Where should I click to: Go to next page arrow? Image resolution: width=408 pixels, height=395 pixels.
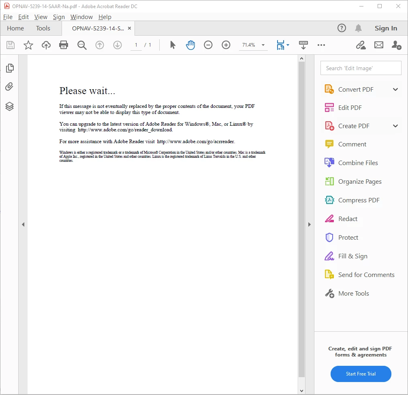[117, 45]
